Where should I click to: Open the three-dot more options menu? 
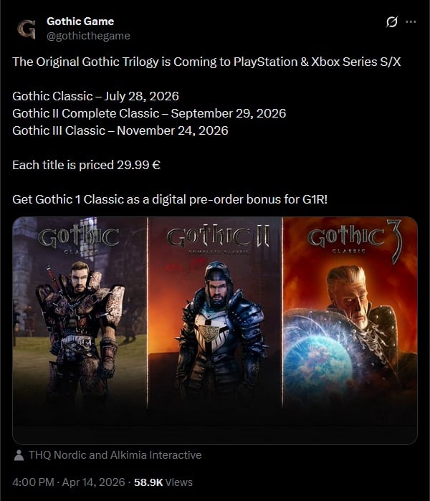click(411, 22)
